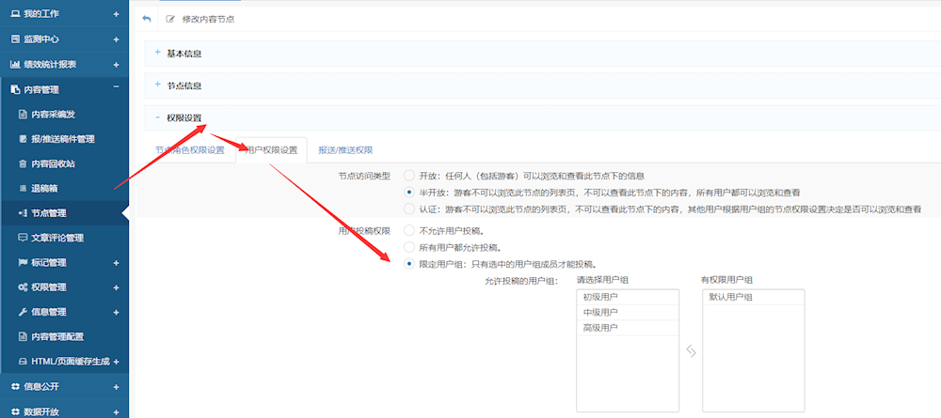Choose 不允许用户投稿 radio option
941x418 pixels.
coord(409,230)
